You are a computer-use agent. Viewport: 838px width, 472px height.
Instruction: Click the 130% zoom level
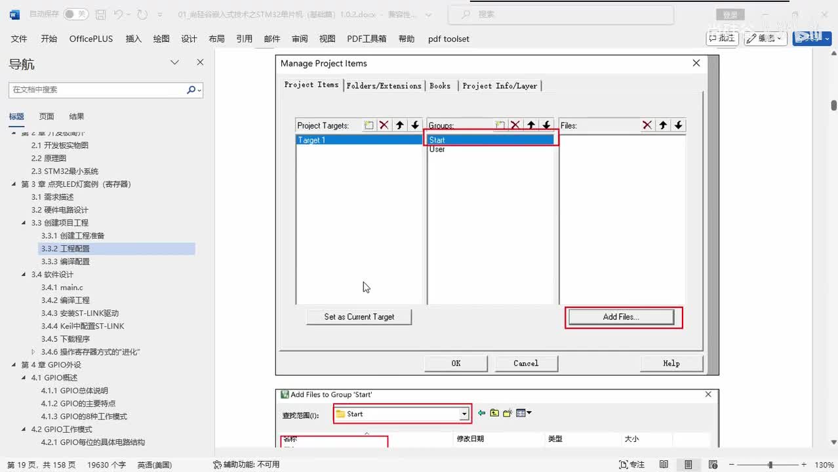(x=824, y=465)
